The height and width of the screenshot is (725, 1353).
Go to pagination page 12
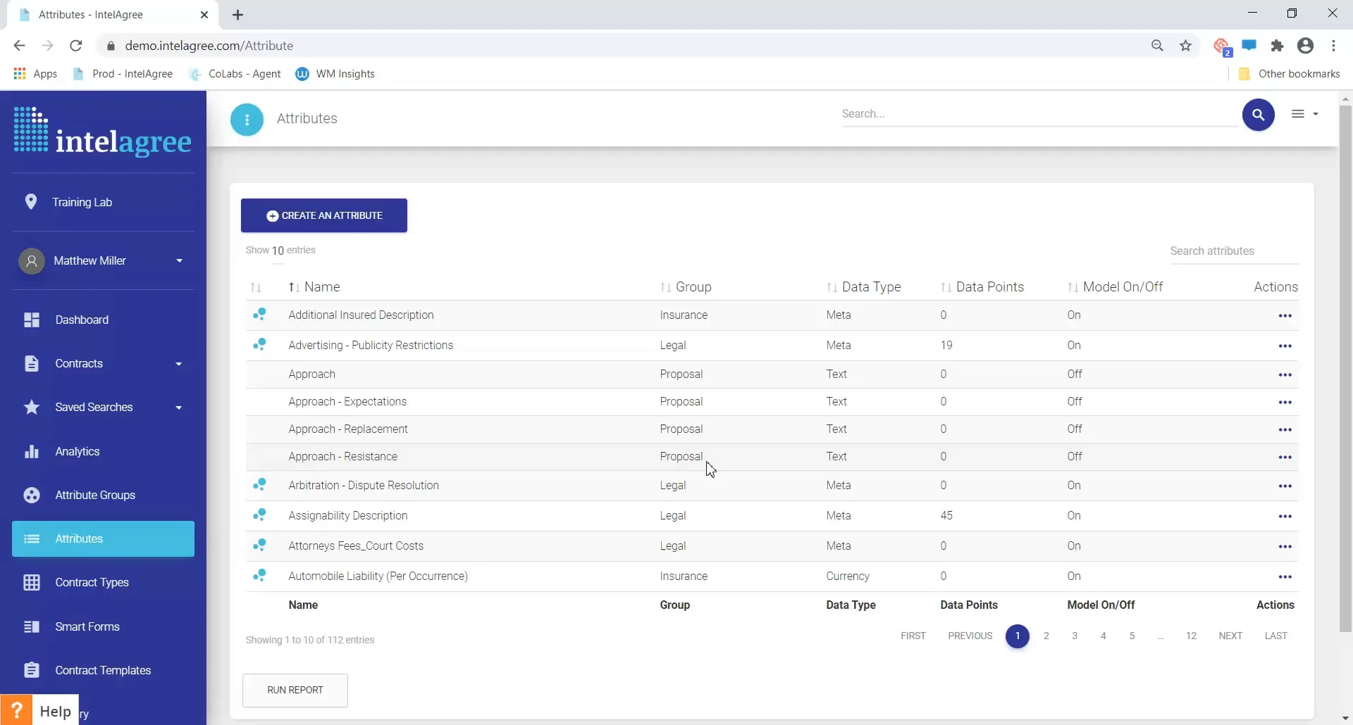[1191, 636]
